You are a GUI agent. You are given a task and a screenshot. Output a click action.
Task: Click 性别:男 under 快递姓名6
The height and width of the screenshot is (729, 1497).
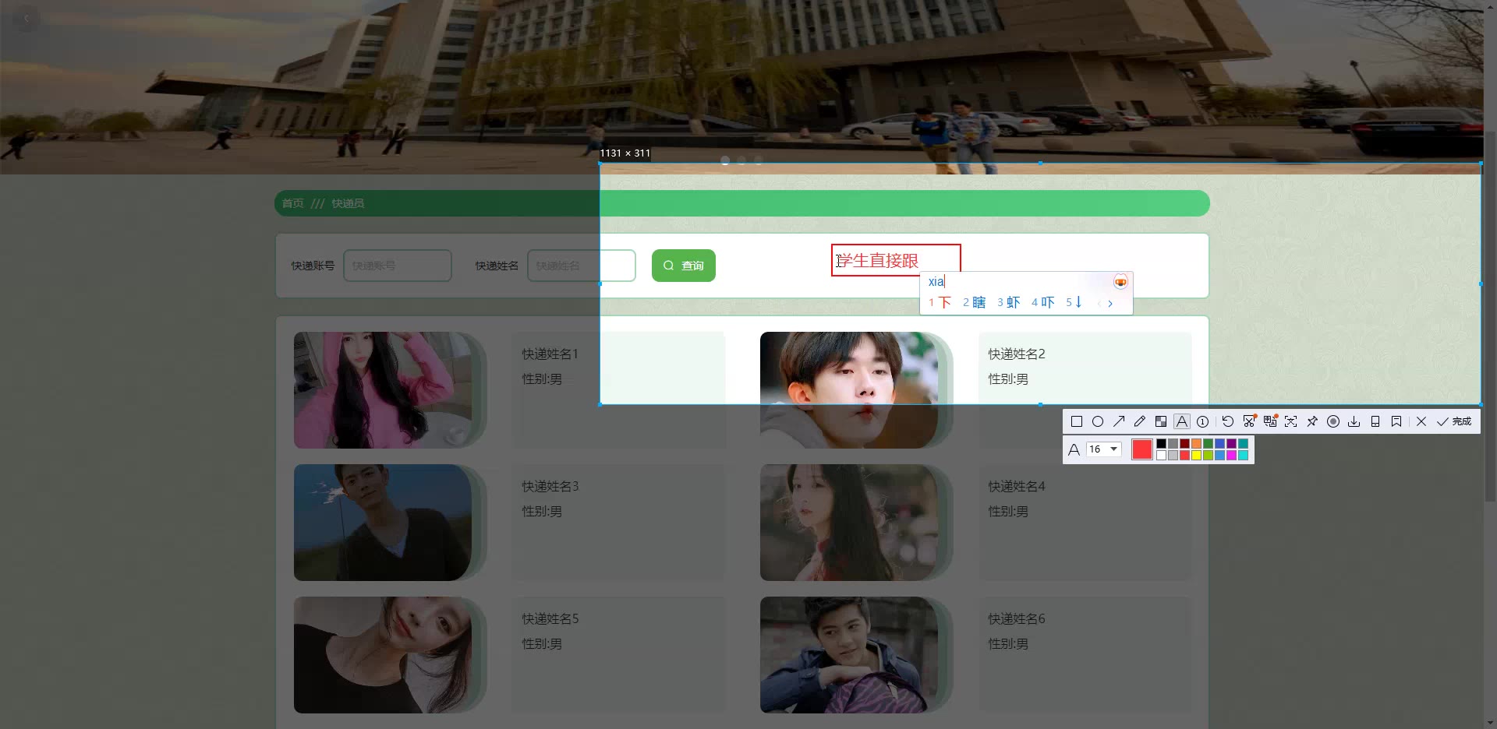click(x=1008, y=644)
